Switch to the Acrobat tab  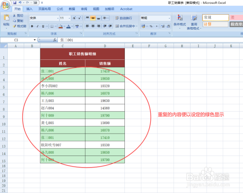click(126, 9)
